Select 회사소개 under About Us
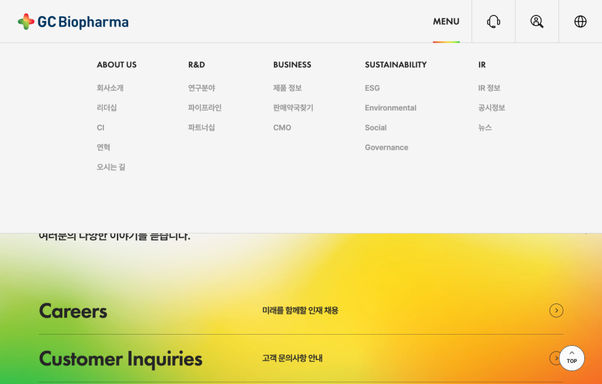This screenshot has height=384, width=602. [110, 88]
